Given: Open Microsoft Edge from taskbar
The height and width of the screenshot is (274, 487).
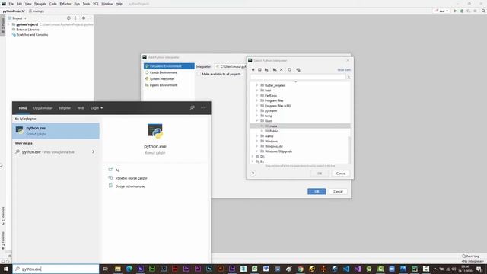Looking at the screenshot, I should tap(129, 269).
